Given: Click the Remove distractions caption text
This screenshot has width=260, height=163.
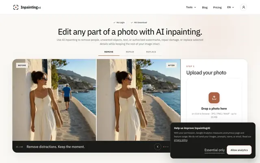Looking at the screenshot, I should pos(56,147).
